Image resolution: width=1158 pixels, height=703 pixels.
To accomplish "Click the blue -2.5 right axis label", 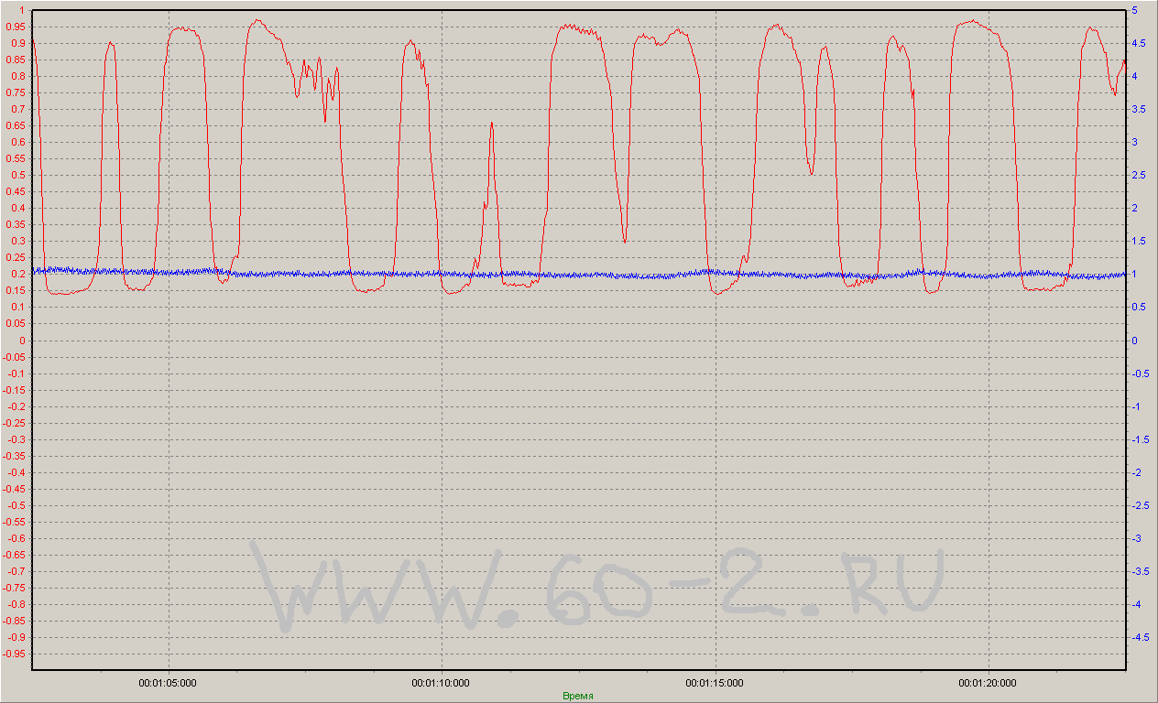I will [x=1141, y=505].
